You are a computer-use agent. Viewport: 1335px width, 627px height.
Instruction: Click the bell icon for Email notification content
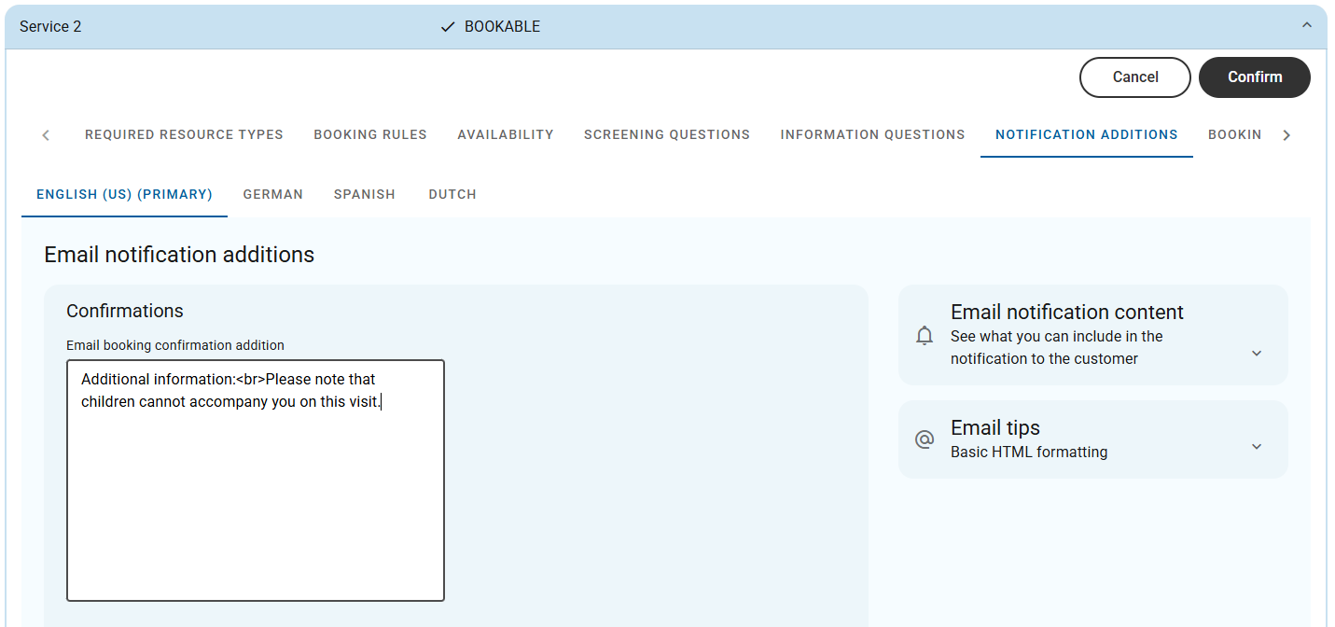pos(925,336)
